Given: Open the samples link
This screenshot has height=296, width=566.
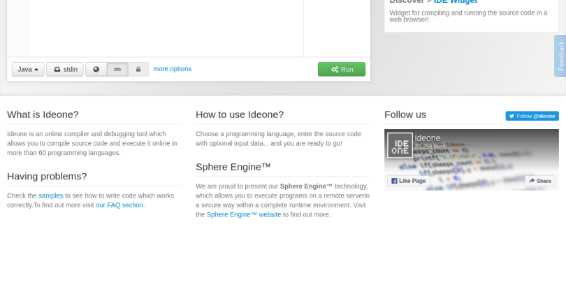Looking at the screenshot, I should pyautogui.click(x=50, y=195).
